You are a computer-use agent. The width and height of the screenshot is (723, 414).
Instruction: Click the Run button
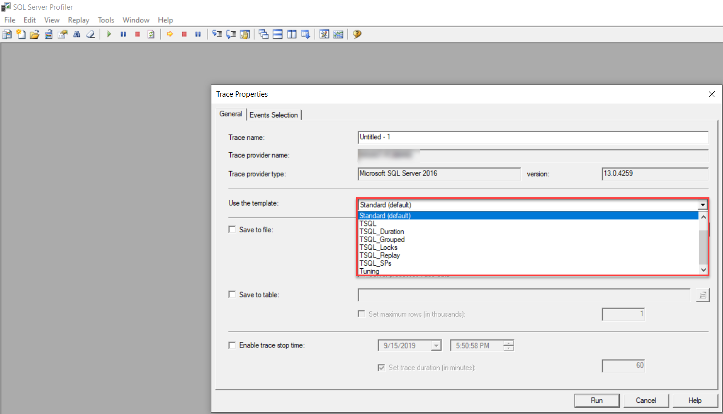click(x=597, y=400)
